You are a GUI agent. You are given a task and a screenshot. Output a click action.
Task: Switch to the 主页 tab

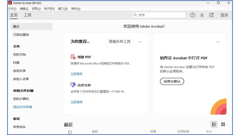click(14, 15)
